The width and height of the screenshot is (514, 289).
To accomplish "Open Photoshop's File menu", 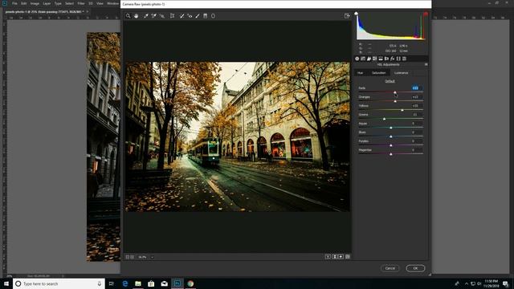I will 14,3.
